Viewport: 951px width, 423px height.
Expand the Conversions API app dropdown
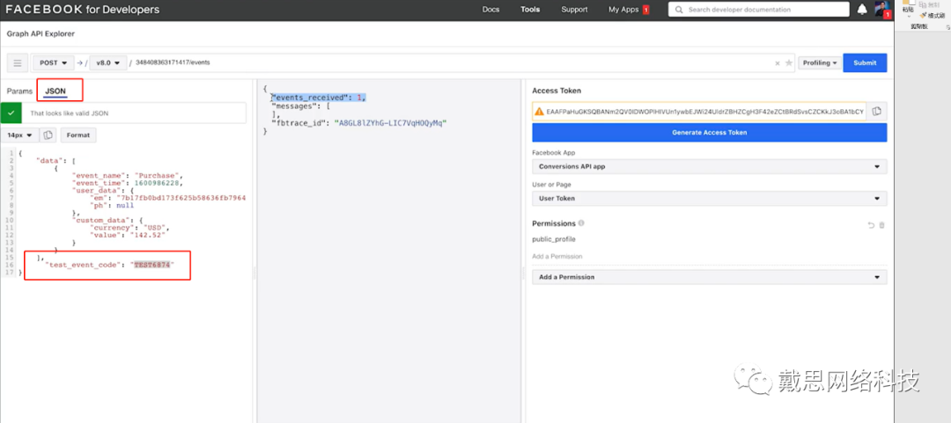point(710,167)
